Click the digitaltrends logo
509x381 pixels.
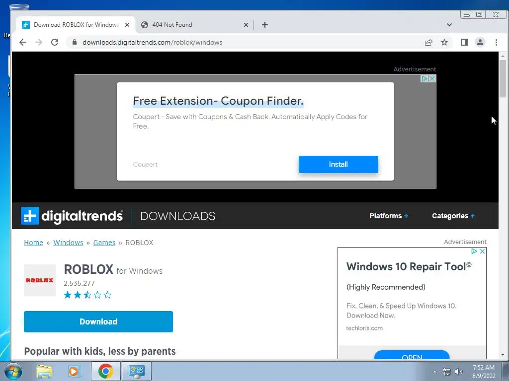click(x=72, y=216)
